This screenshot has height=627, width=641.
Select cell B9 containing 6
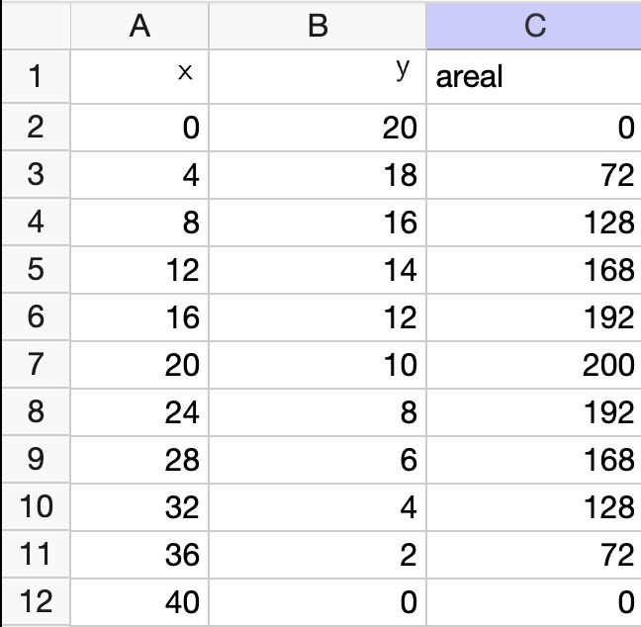coord(318,459)
